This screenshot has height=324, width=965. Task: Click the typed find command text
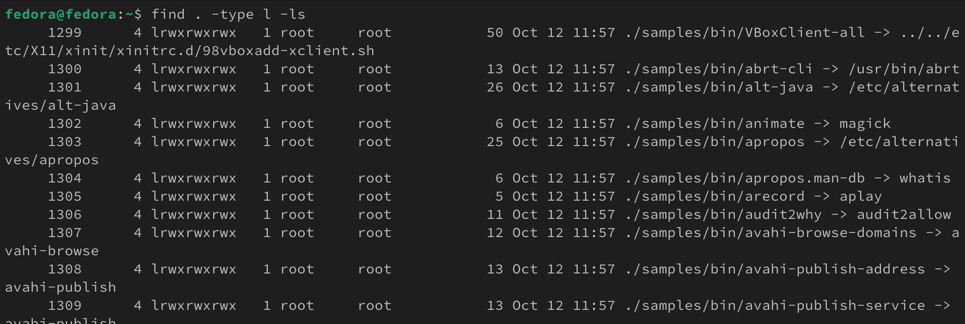click(x=228, y=14)
